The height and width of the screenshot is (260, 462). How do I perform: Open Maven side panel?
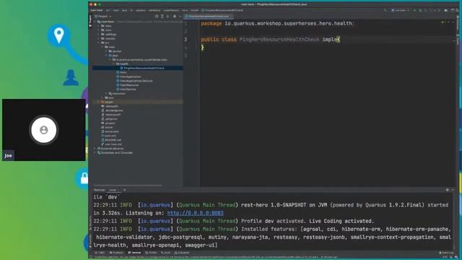pos(458,40)
